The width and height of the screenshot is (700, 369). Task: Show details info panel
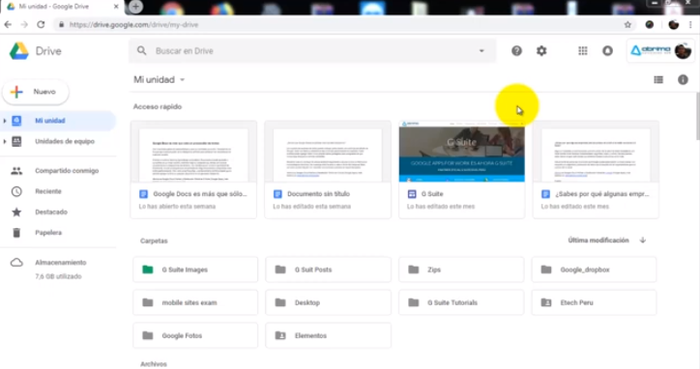click(683, 80)
